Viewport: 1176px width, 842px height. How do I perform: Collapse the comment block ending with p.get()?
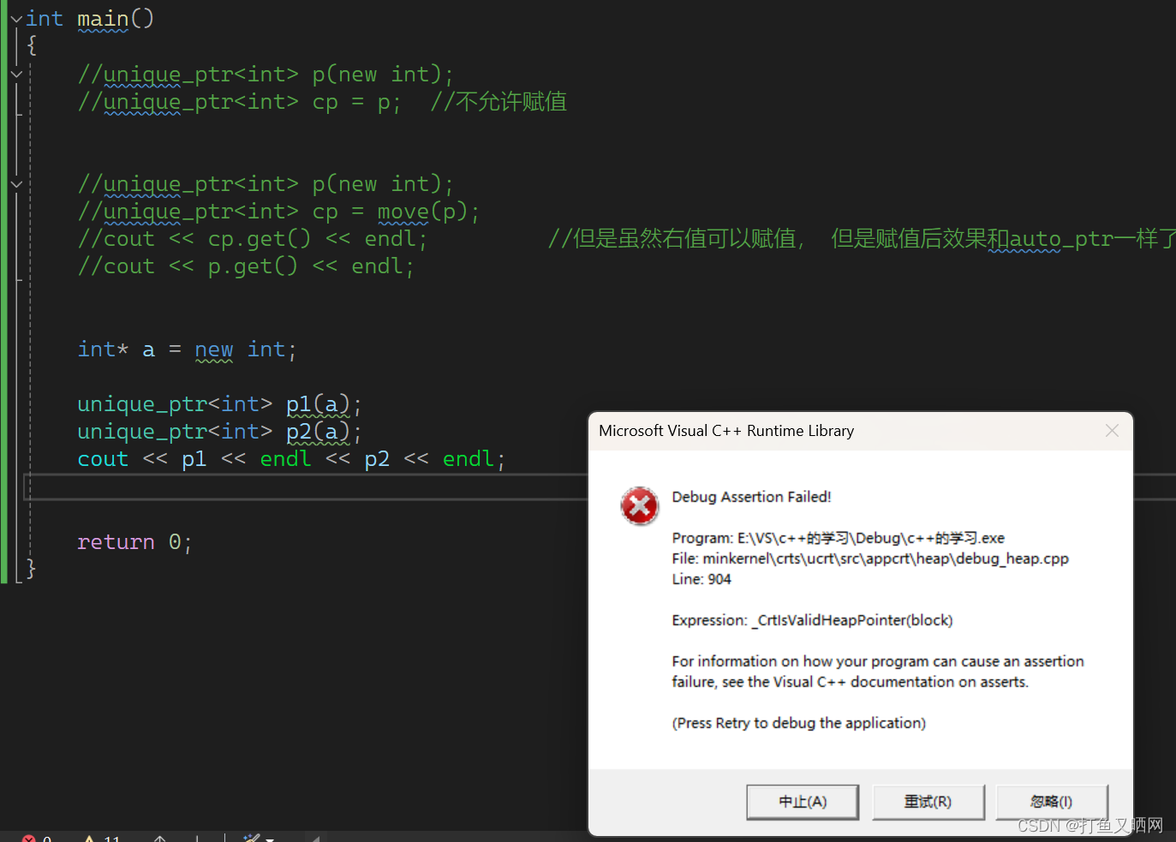tap(16, 183)
